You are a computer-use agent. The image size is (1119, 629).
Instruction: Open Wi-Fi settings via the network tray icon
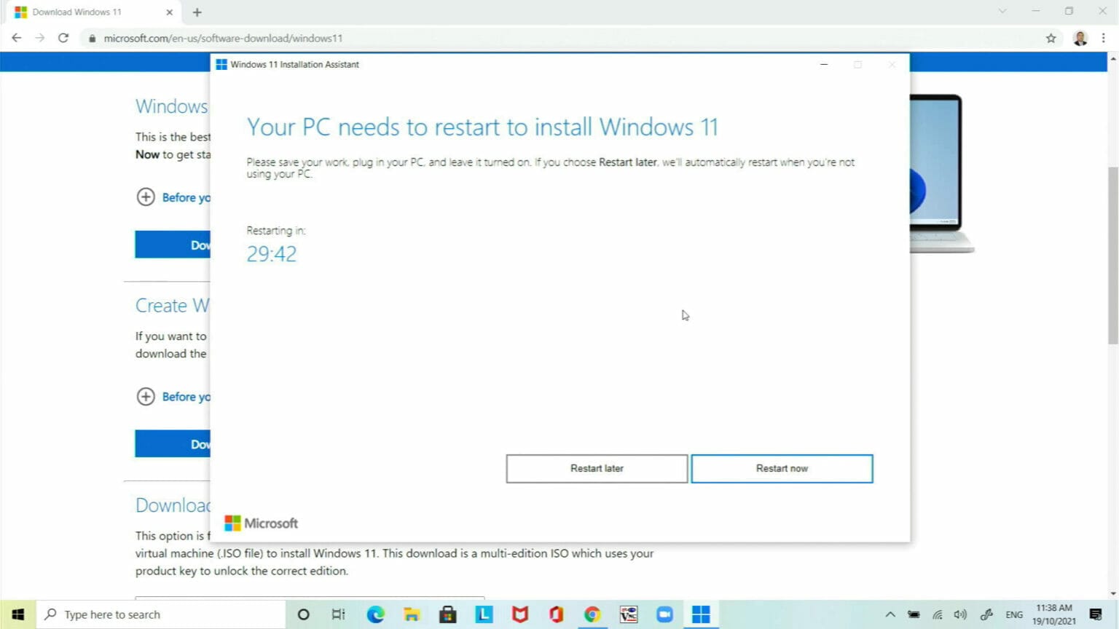click(937, 614)
